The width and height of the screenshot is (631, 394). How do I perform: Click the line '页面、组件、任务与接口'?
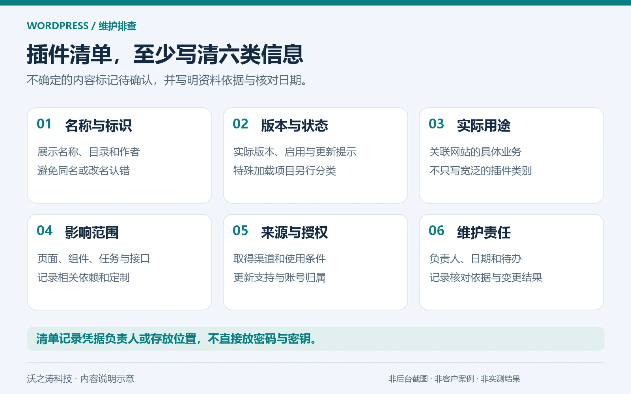(94, 258)
